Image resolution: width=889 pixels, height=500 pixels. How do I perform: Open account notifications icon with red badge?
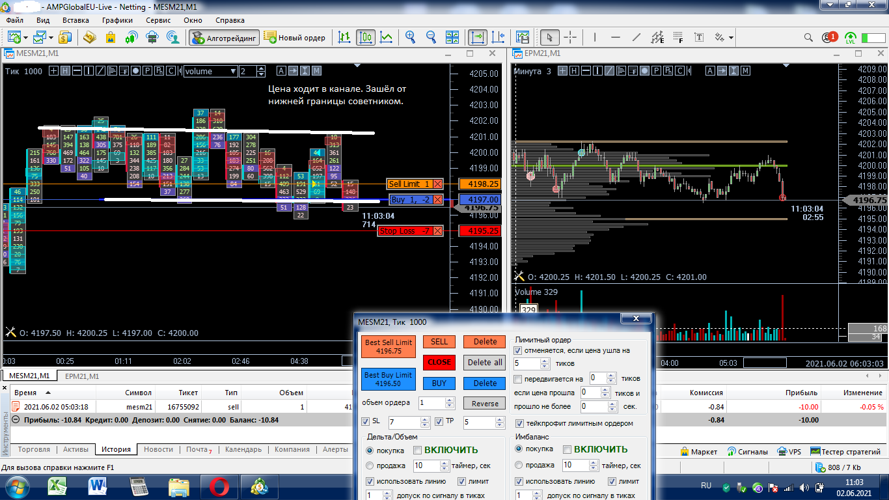click(830, 38)
